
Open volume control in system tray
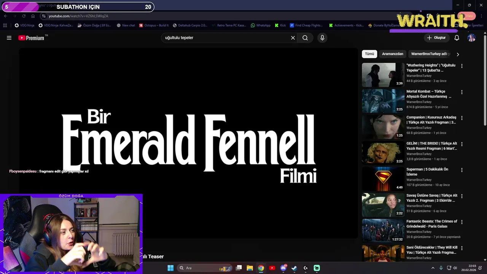click(x=455, y=268)
